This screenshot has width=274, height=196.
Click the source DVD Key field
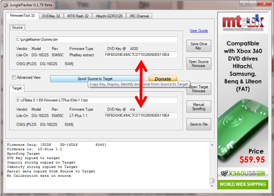[x=141, y=55]
